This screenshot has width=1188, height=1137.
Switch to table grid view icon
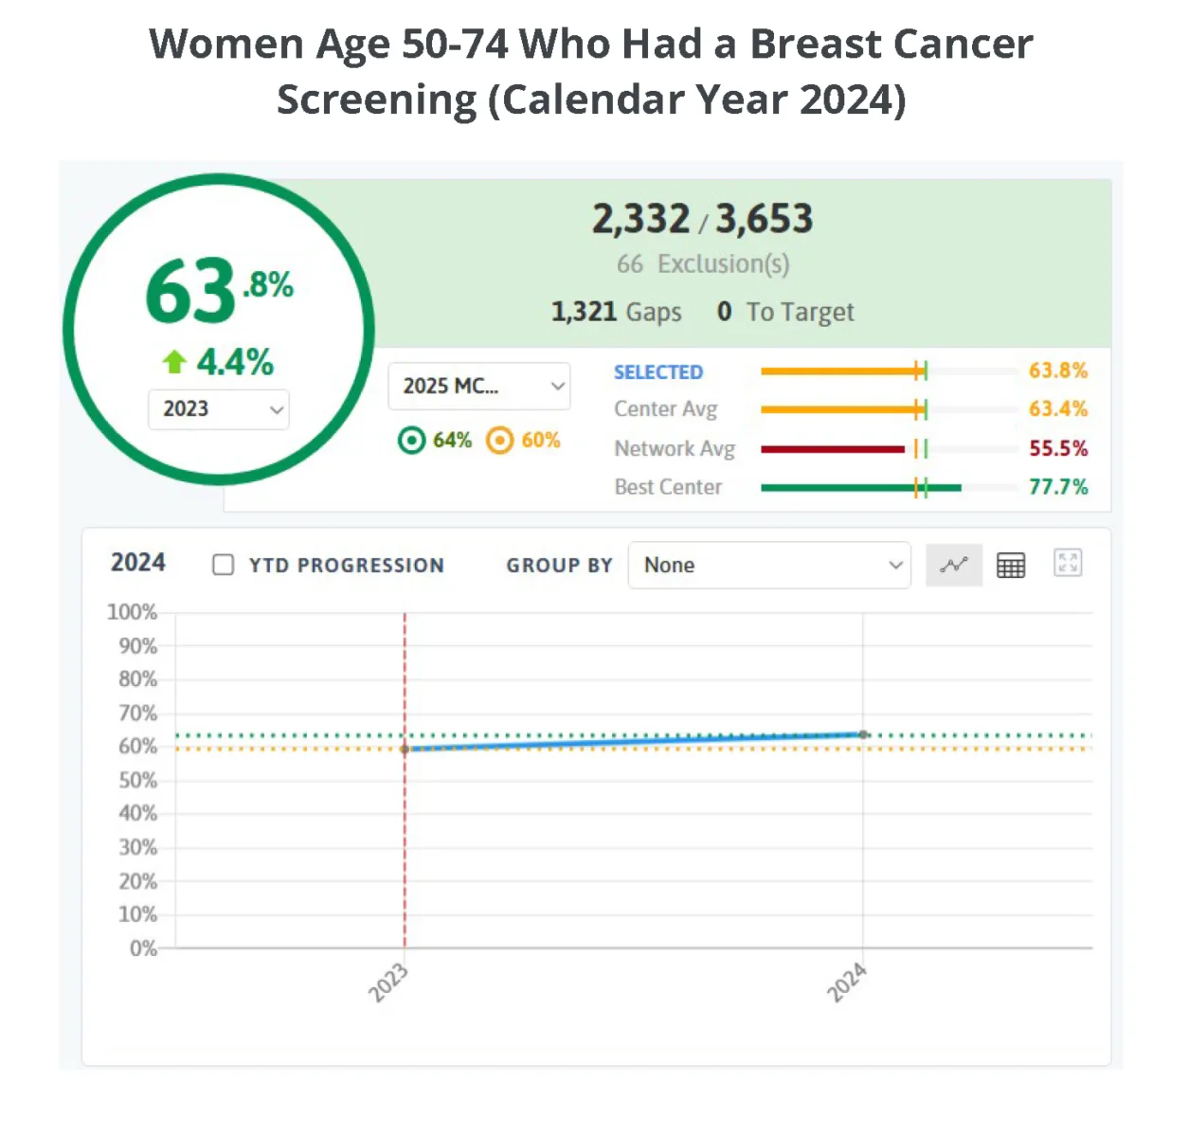pyautogui.click(x=1011, y=565)
